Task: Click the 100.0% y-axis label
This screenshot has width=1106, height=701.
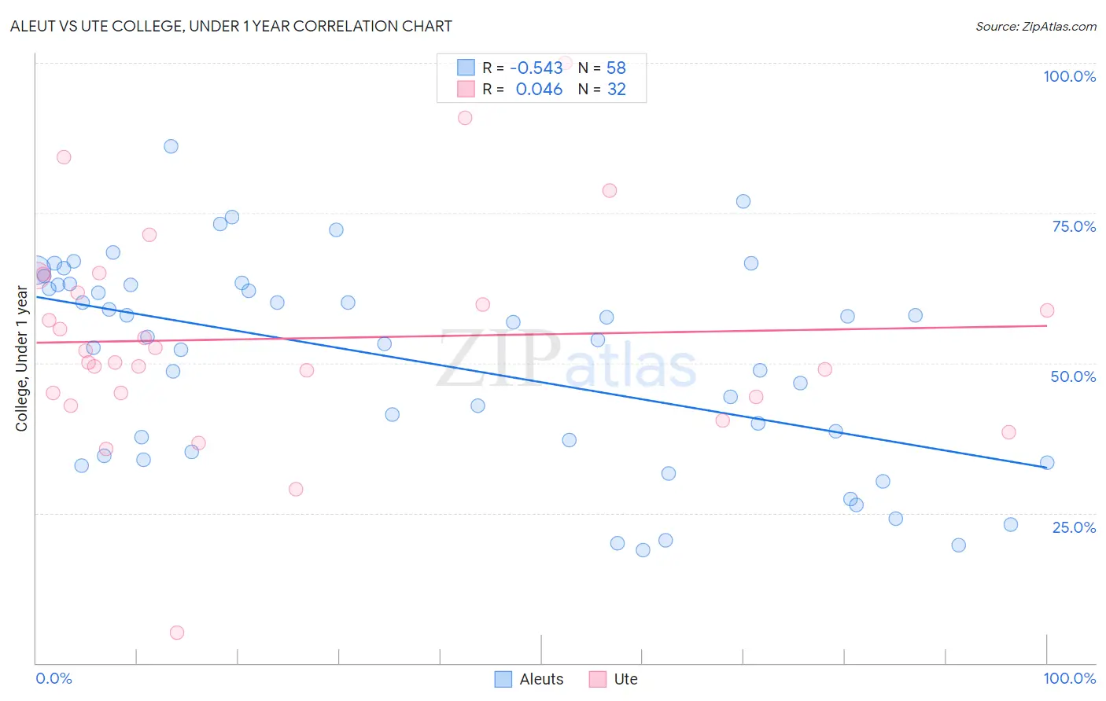Action: [1069, 76]
